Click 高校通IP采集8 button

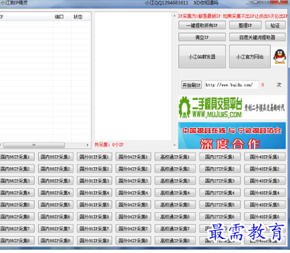pos(175,240)
